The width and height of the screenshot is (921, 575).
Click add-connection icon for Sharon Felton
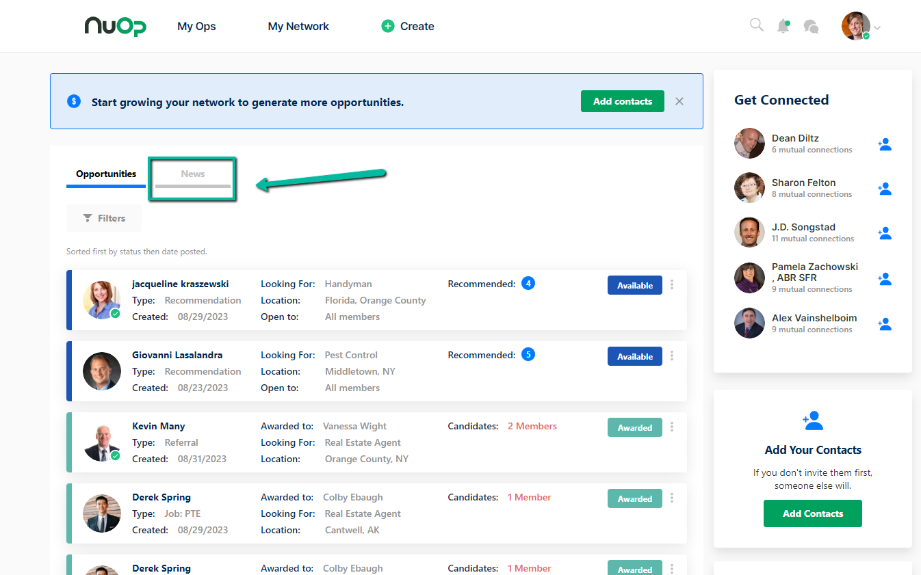pyautogui.click(x=885, y=189)
